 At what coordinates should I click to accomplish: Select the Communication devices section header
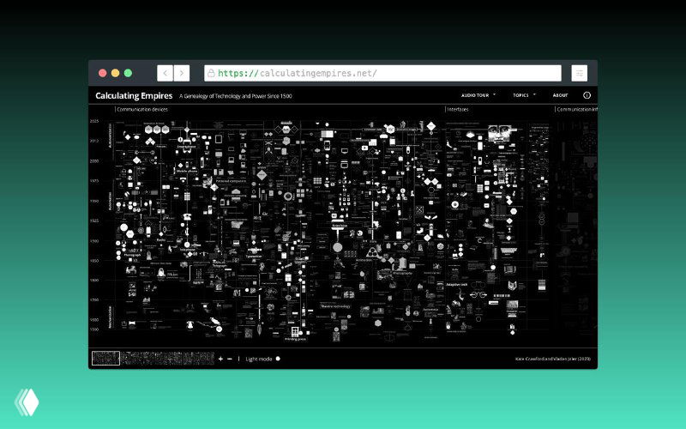pos(142,110)
